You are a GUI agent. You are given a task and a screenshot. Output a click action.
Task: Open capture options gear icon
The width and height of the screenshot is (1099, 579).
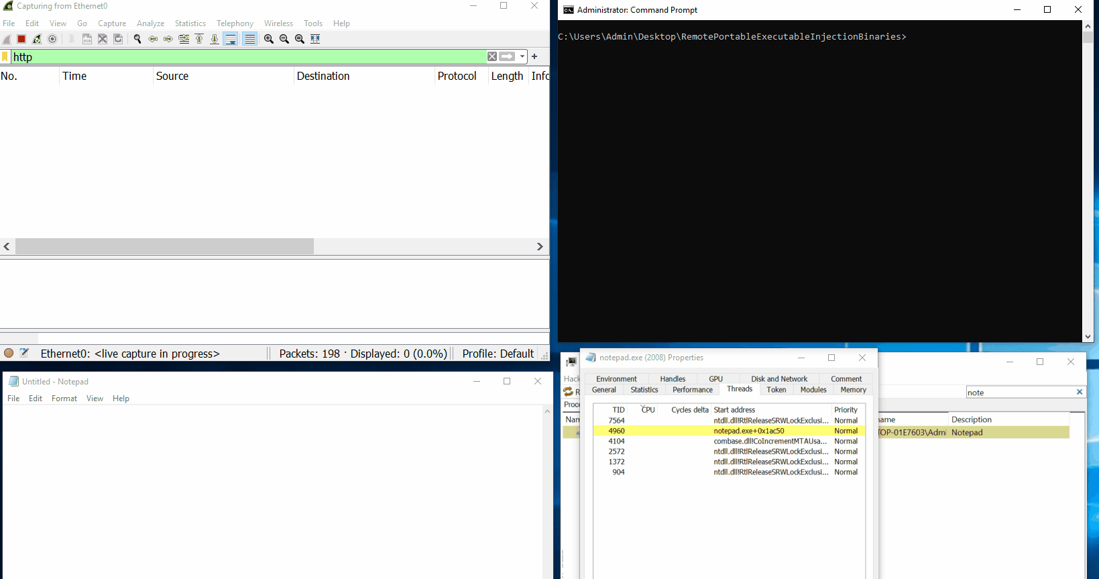52,39
